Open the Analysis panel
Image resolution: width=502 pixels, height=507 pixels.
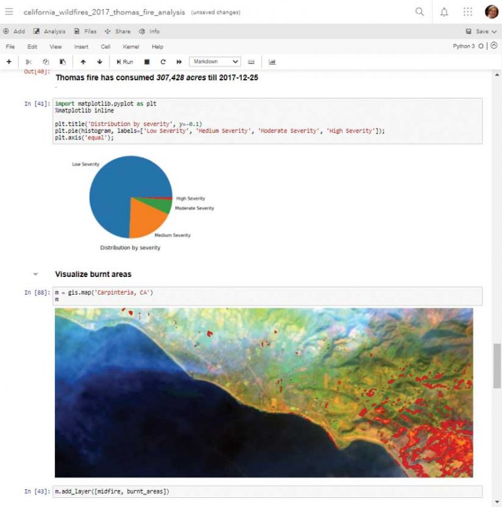pyautogui.click(x=50, y=31)
